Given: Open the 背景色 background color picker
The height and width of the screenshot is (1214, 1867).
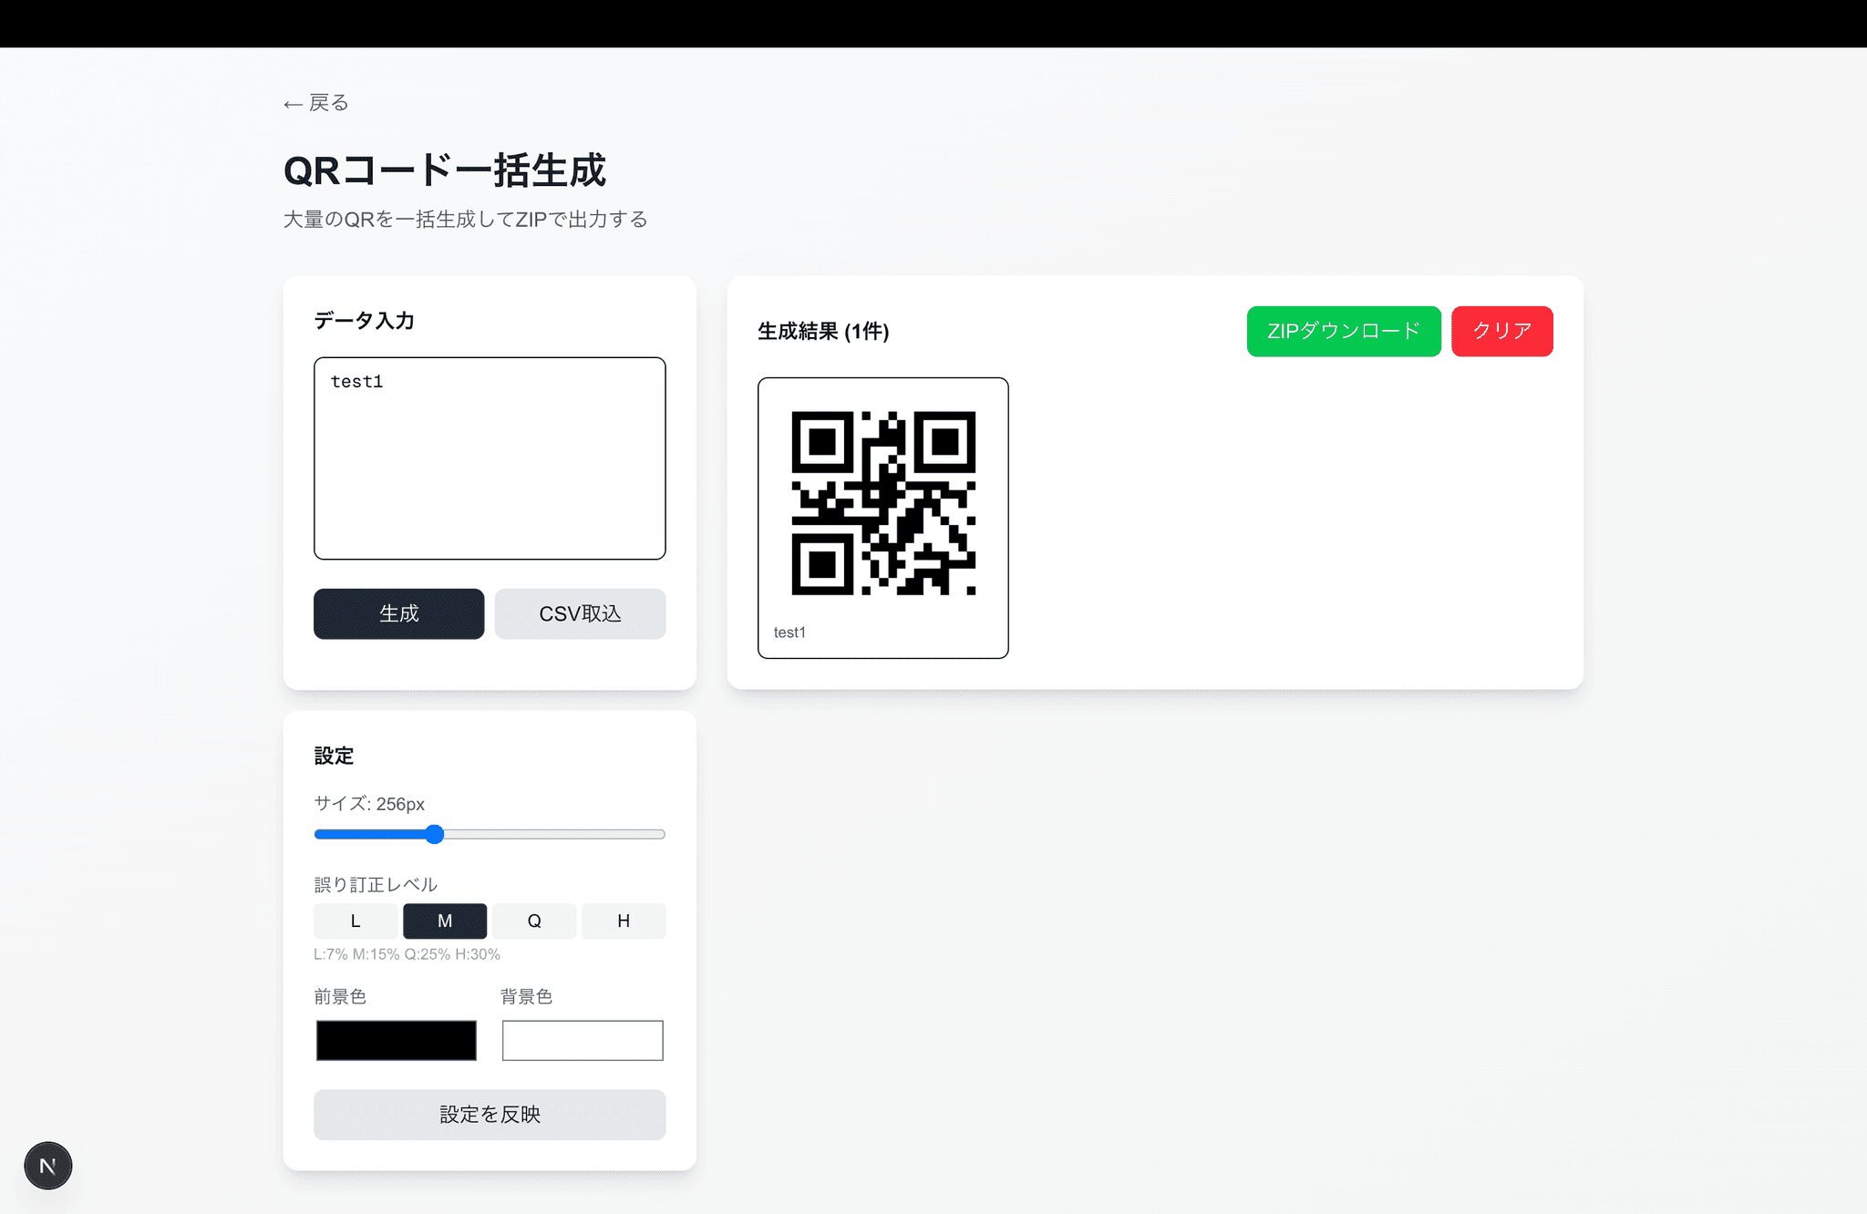Looking at the screenshot, I should (583, 1040).
